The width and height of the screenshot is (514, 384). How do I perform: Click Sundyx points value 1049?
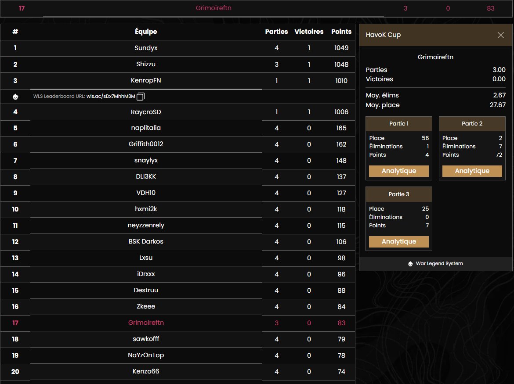coord(341,48)
